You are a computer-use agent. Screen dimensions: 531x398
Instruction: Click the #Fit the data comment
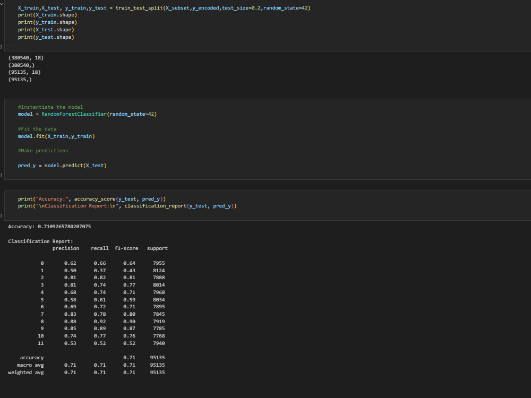[37, 129]
